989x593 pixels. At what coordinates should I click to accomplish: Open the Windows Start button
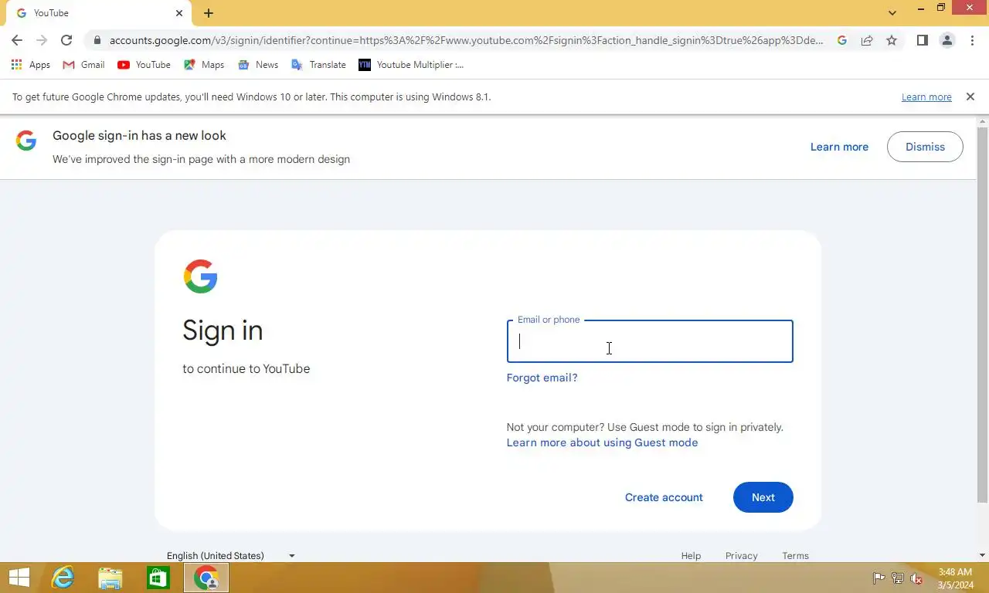coord(19,578)
